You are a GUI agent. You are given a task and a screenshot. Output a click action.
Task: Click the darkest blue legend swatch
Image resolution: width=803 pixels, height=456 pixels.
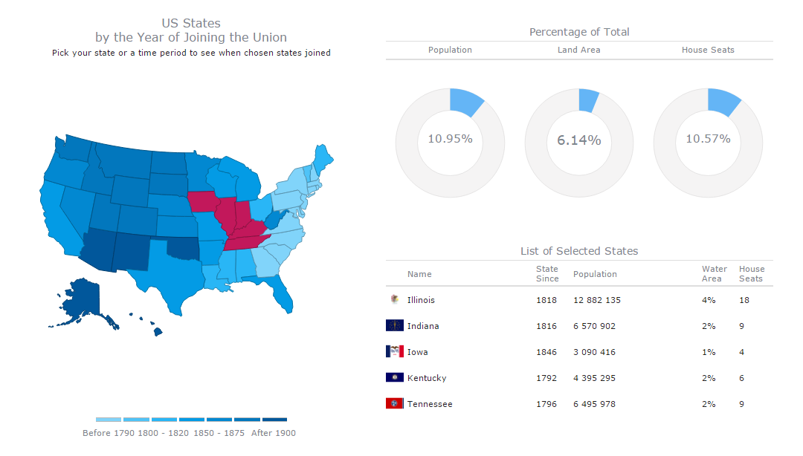pyautogui.click(x=274, y=420)
